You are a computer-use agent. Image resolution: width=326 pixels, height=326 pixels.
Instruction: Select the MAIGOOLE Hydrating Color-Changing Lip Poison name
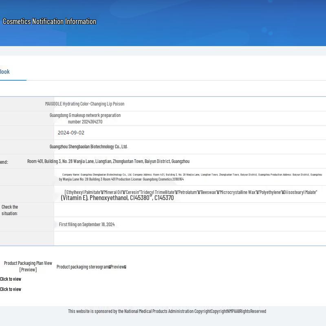coord(85,104)
